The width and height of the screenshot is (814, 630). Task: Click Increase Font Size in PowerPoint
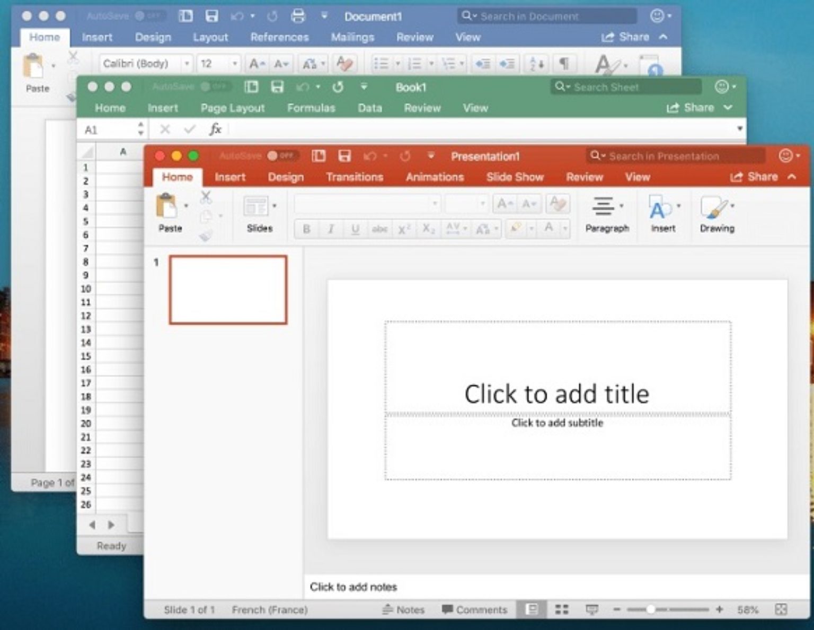click(504, 204)
